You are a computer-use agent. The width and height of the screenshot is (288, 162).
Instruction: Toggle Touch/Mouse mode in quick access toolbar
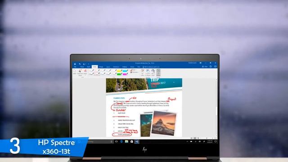coord(84,64)
